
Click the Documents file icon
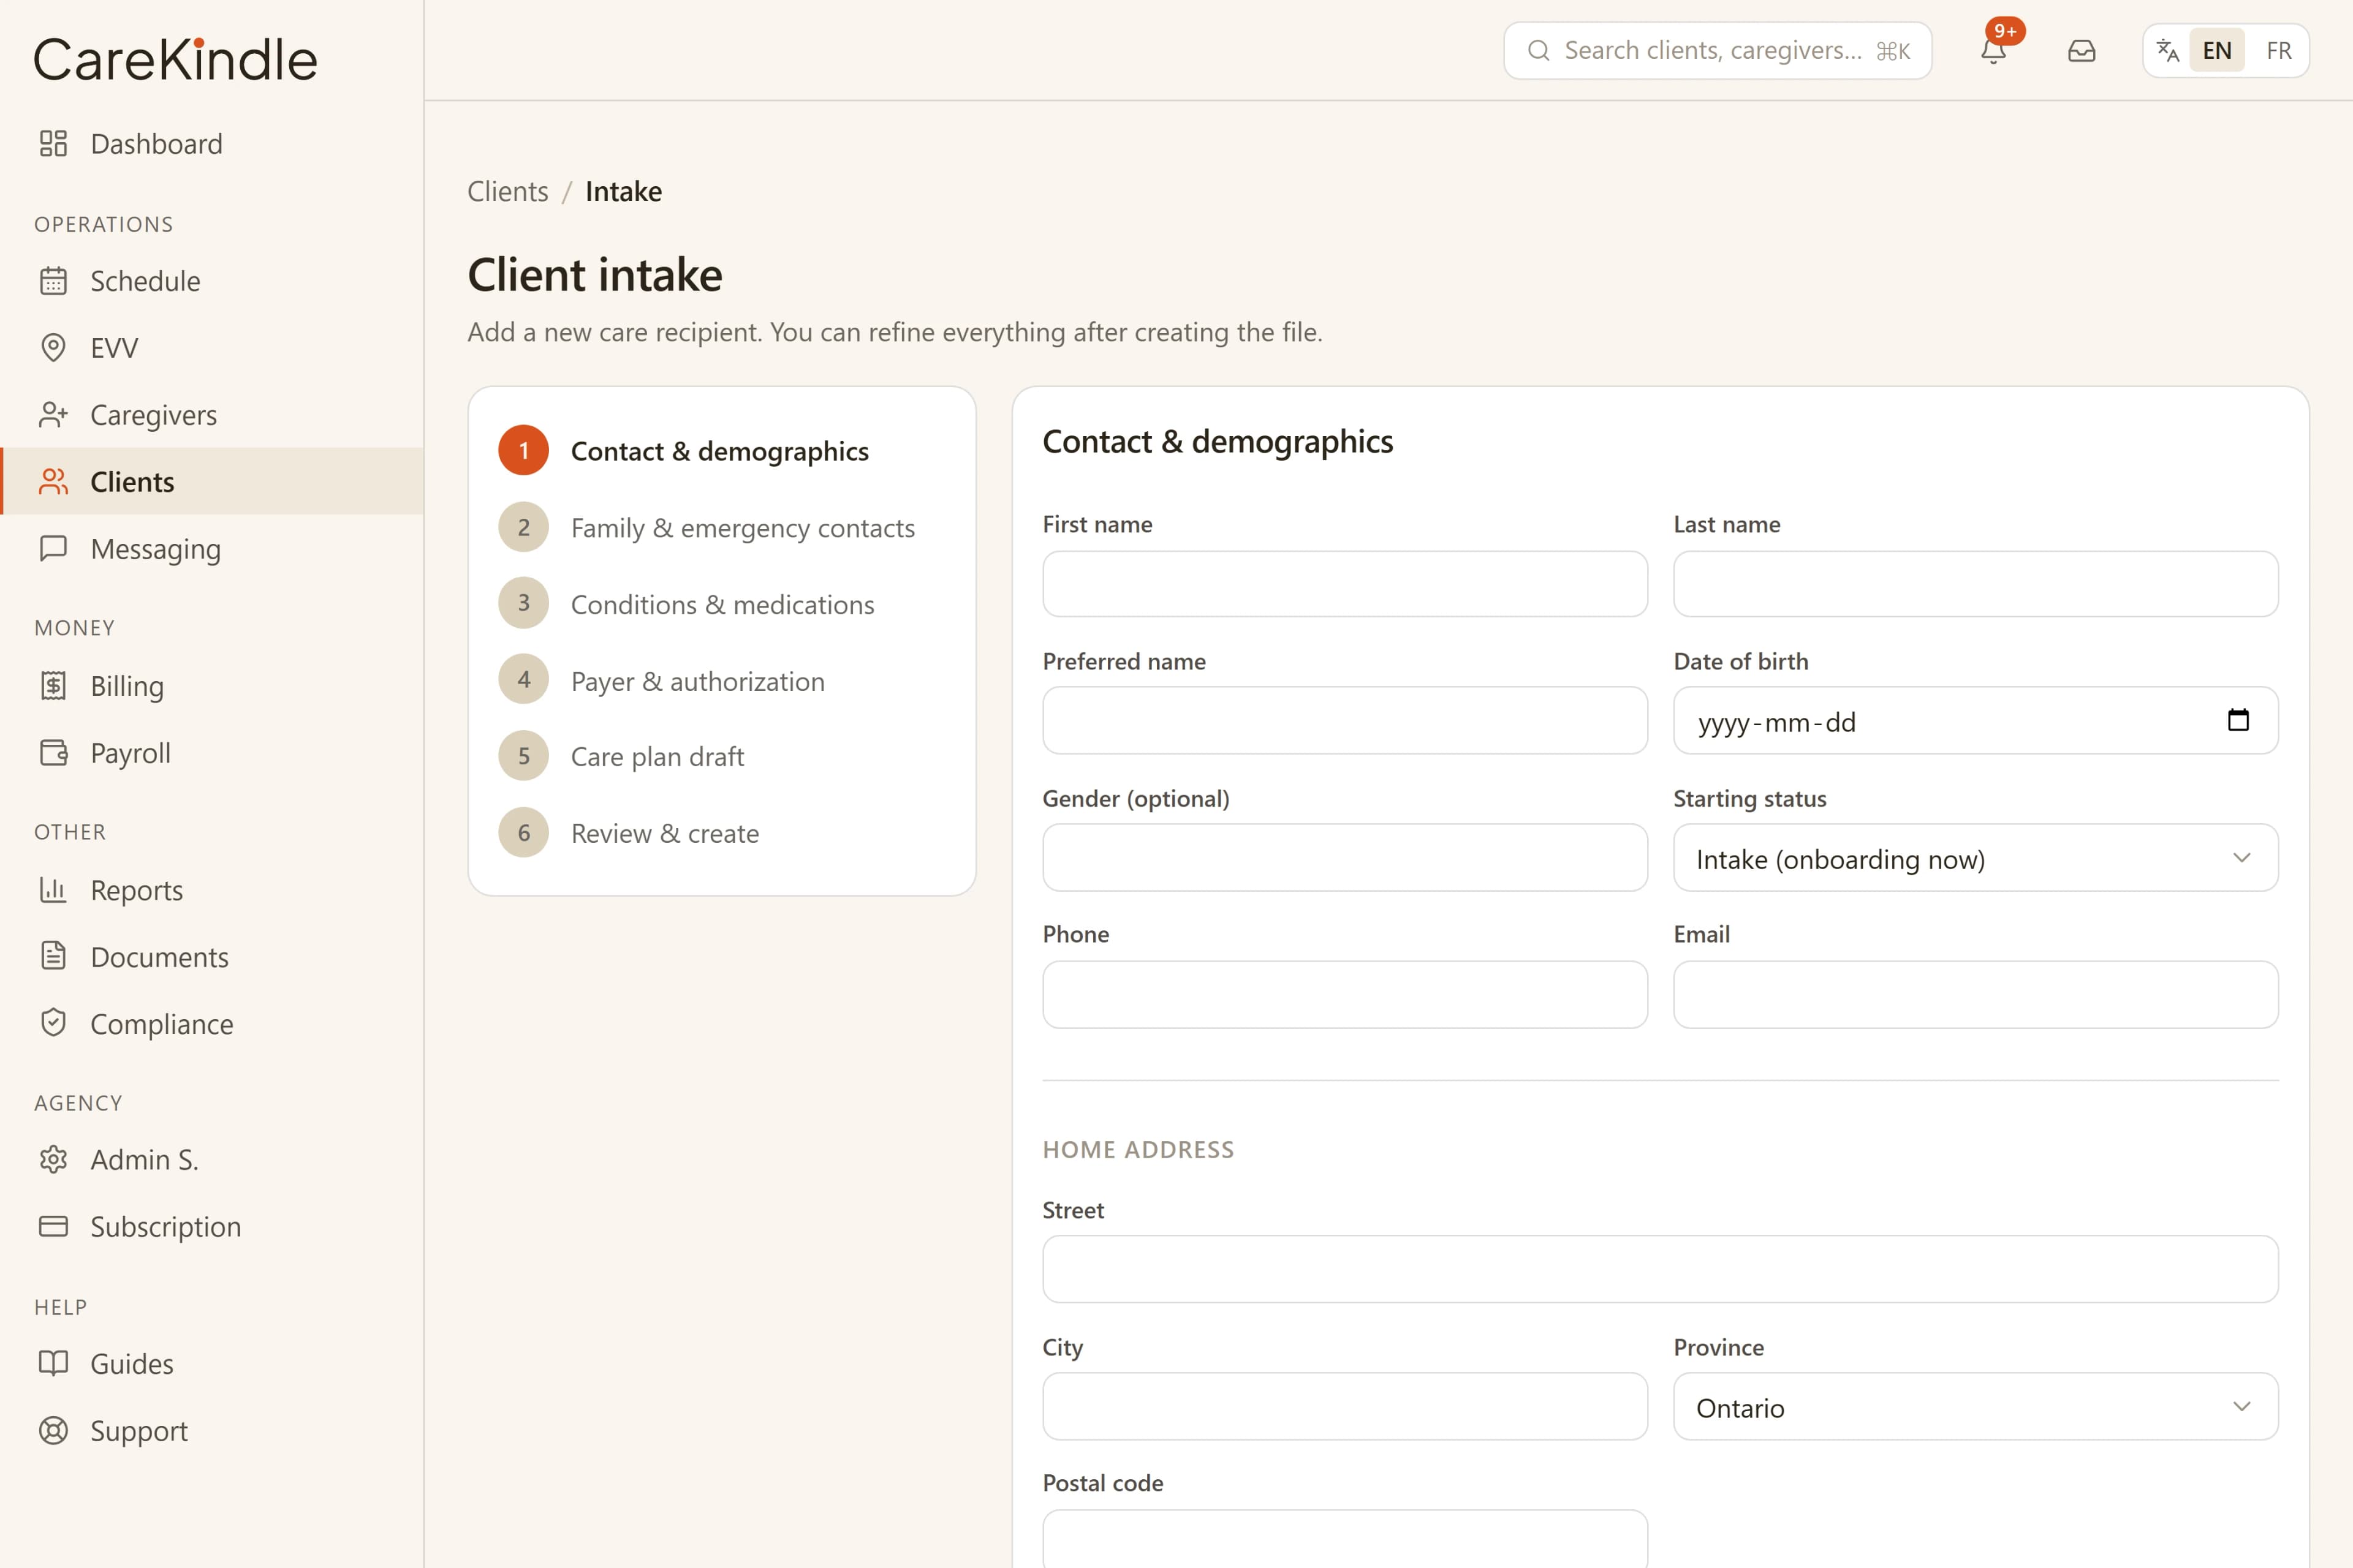click(53, 957)
